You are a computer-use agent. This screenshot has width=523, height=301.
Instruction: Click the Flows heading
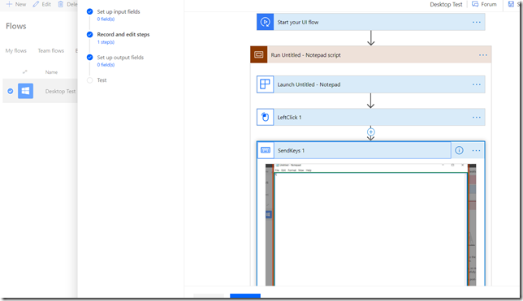click(16, 26)
